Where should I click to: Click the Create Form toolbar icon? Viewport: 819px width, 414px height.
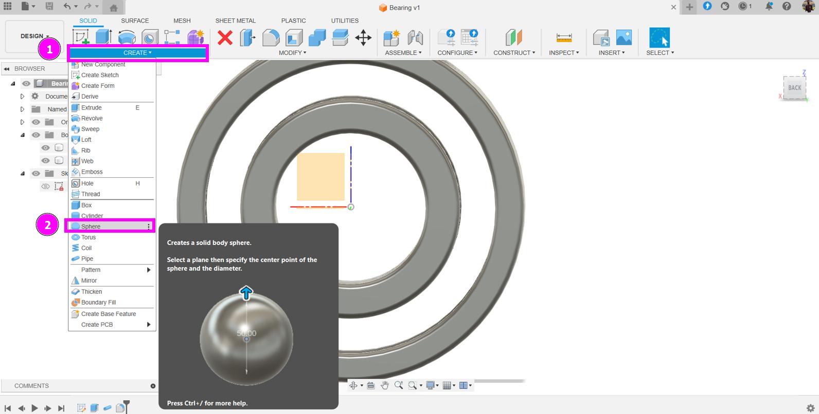pyautogui.click(x=195, y=37)
